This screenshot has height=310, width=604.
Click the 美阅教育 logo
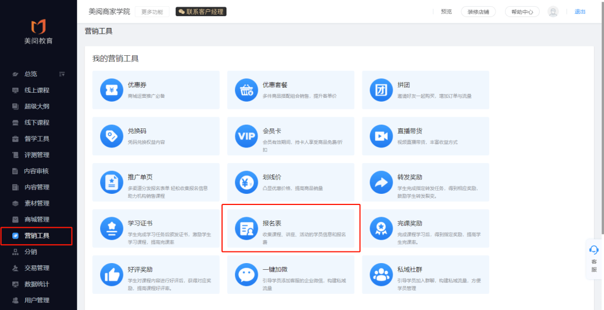(39, 31)
